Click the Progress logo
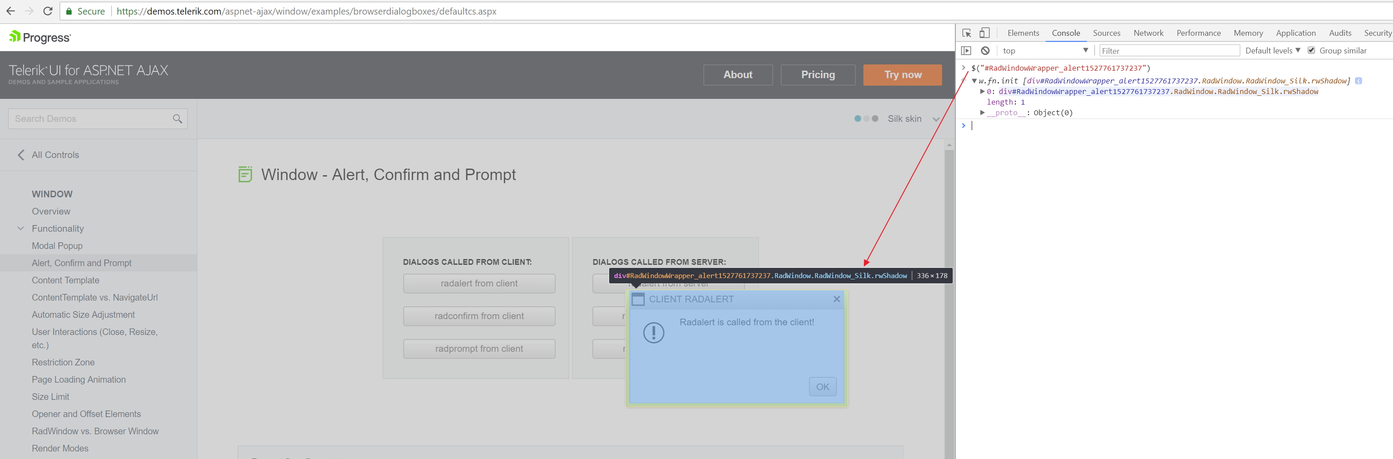This screenshot has height=459, width=1393. 39,37
